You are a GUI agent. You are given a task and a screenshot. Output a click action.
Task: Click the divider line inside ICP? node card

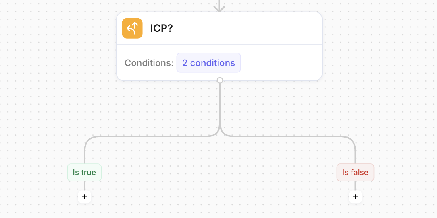pyautogui.click(x=219, y=45)
